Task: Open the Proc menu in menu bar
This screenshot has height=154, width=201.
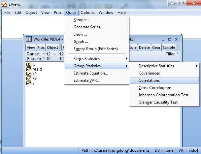Action: click(58, 13)
